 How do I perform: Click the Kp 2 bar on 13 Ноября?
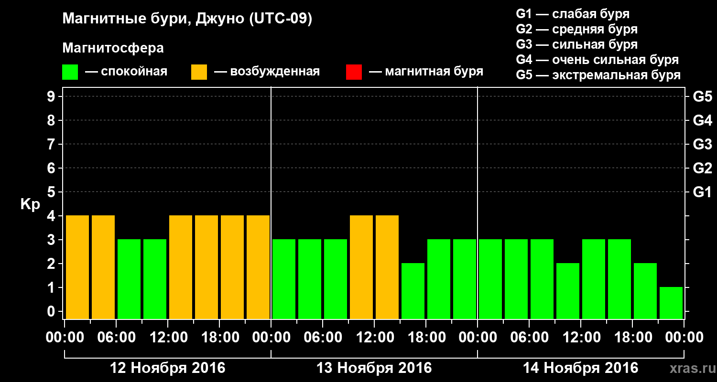(x=413, y=291)
